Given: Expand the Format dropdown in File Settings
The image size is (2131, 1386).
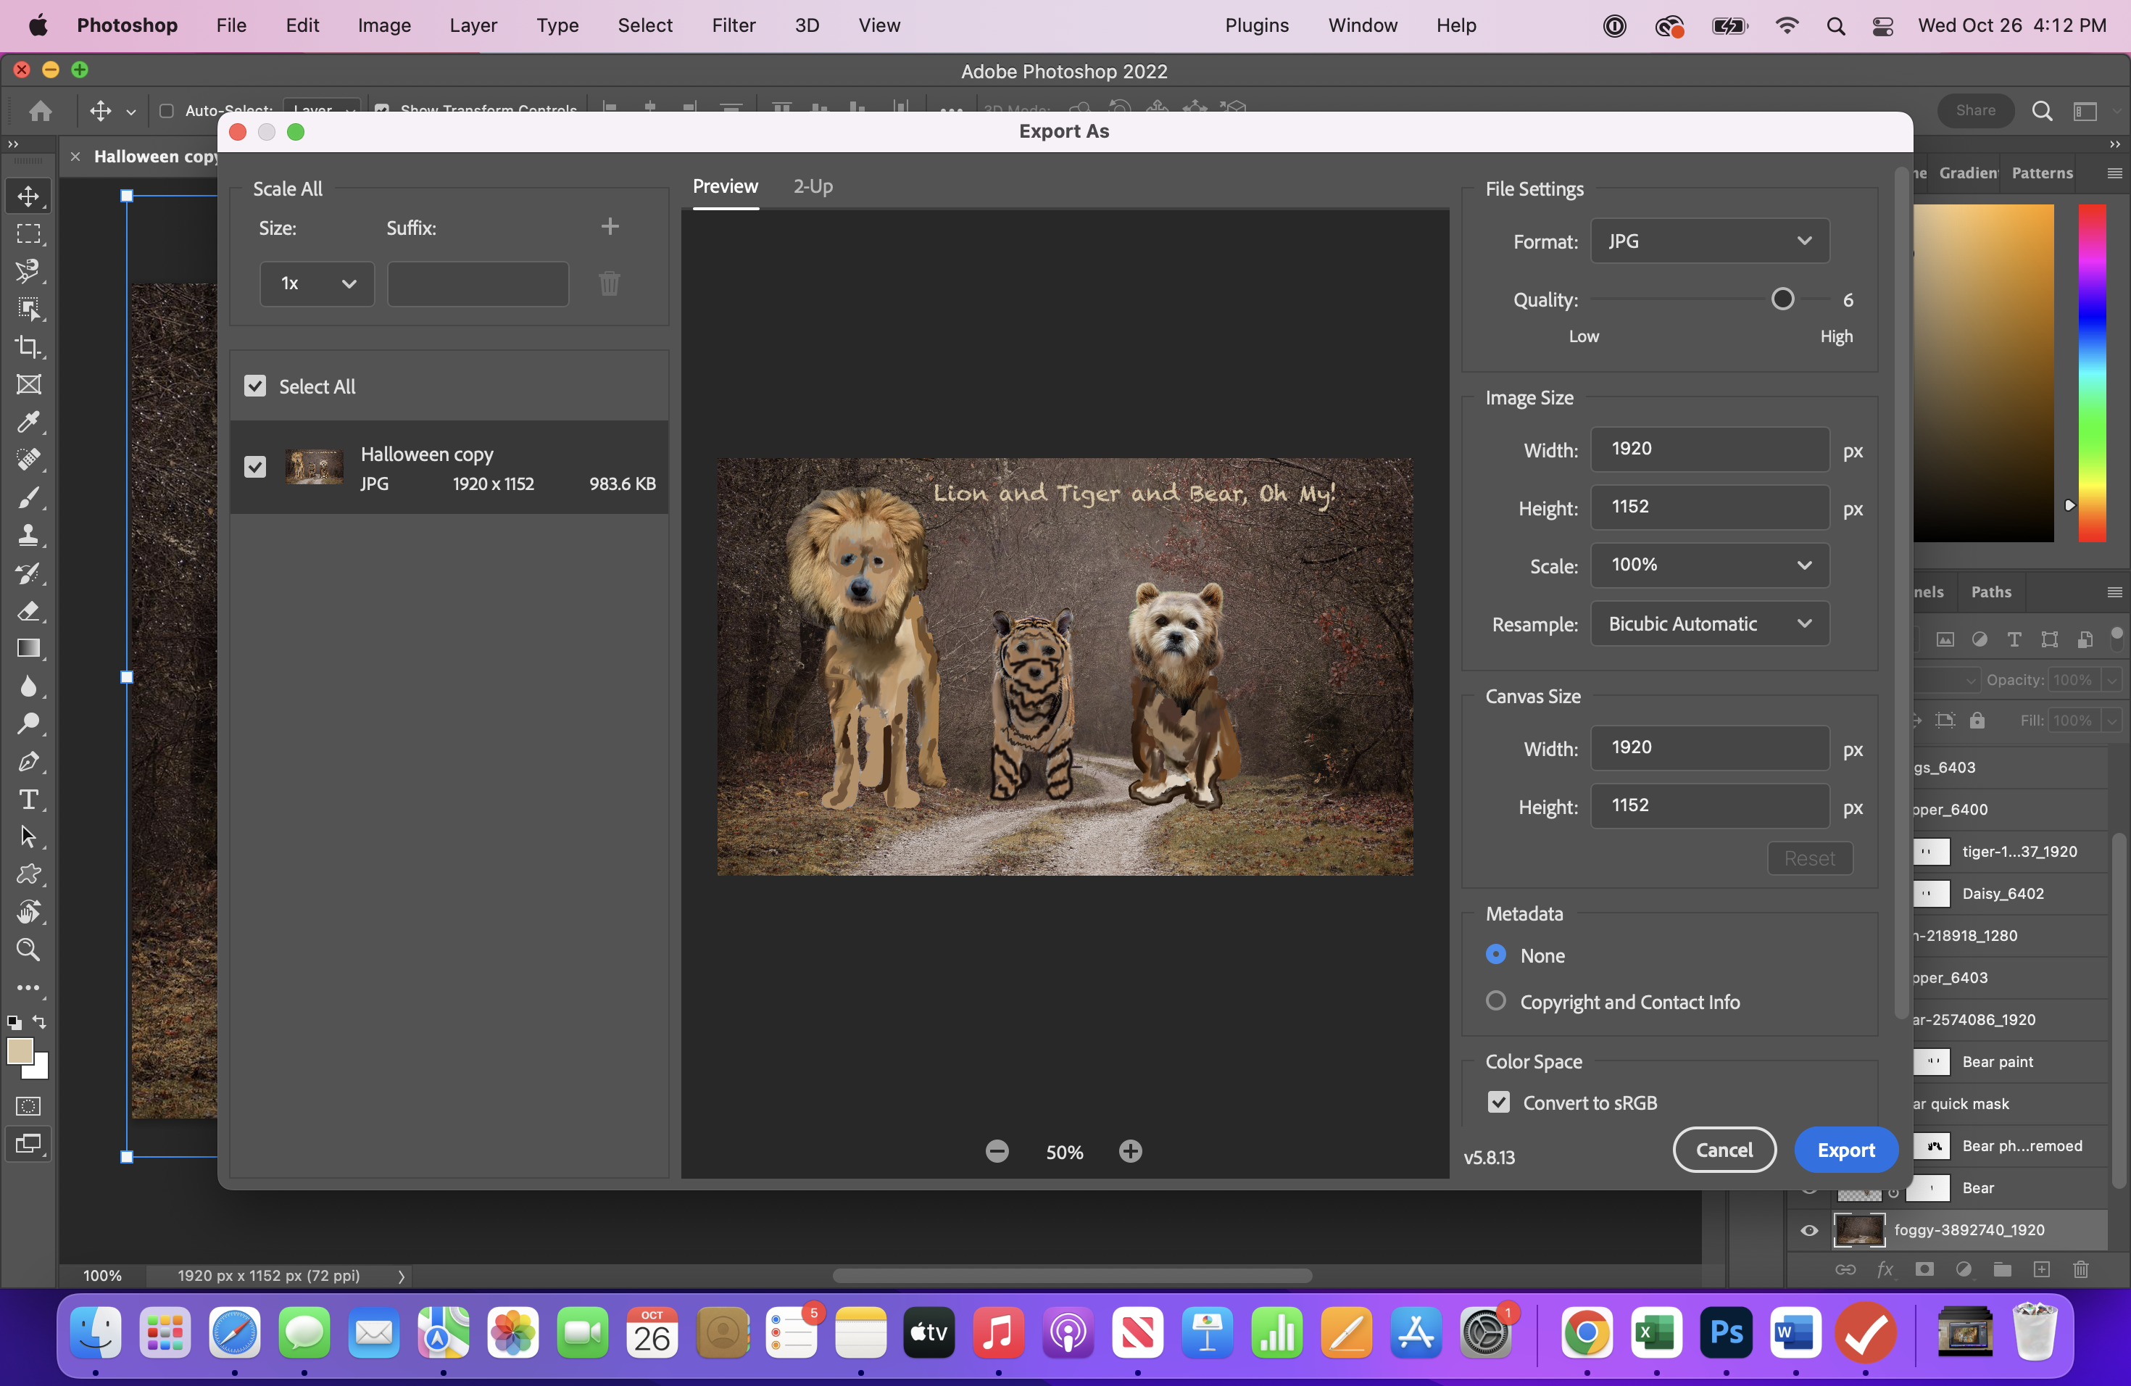Looking at the screenshot, I should (x=1708, y=241).
